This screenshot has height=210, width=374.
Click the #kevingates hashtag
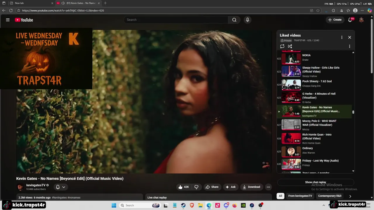click(59, 197)
